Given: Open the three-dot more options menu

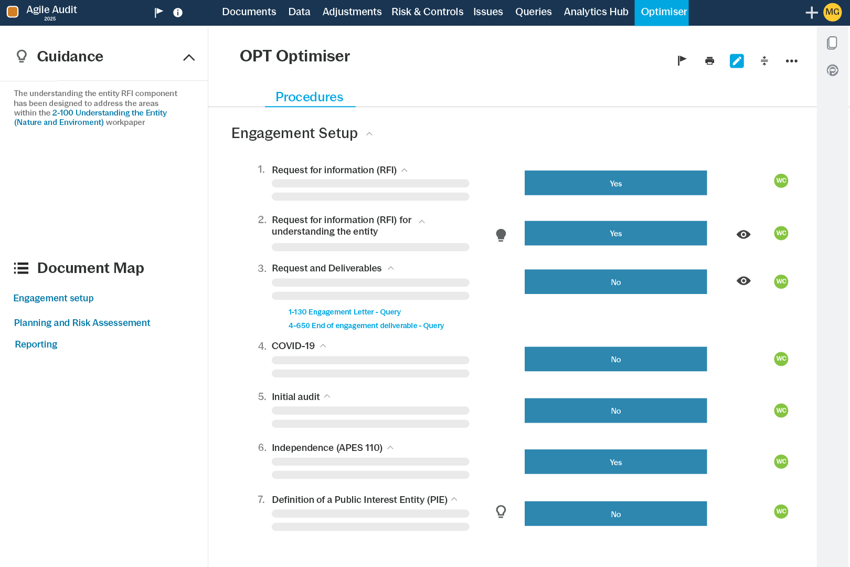Looking at the screenshot, I should point(792,61).
